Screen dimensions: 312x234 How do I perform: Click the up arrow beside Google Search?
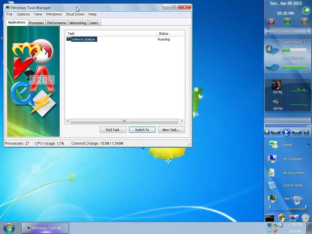click(x=268, y=29)
